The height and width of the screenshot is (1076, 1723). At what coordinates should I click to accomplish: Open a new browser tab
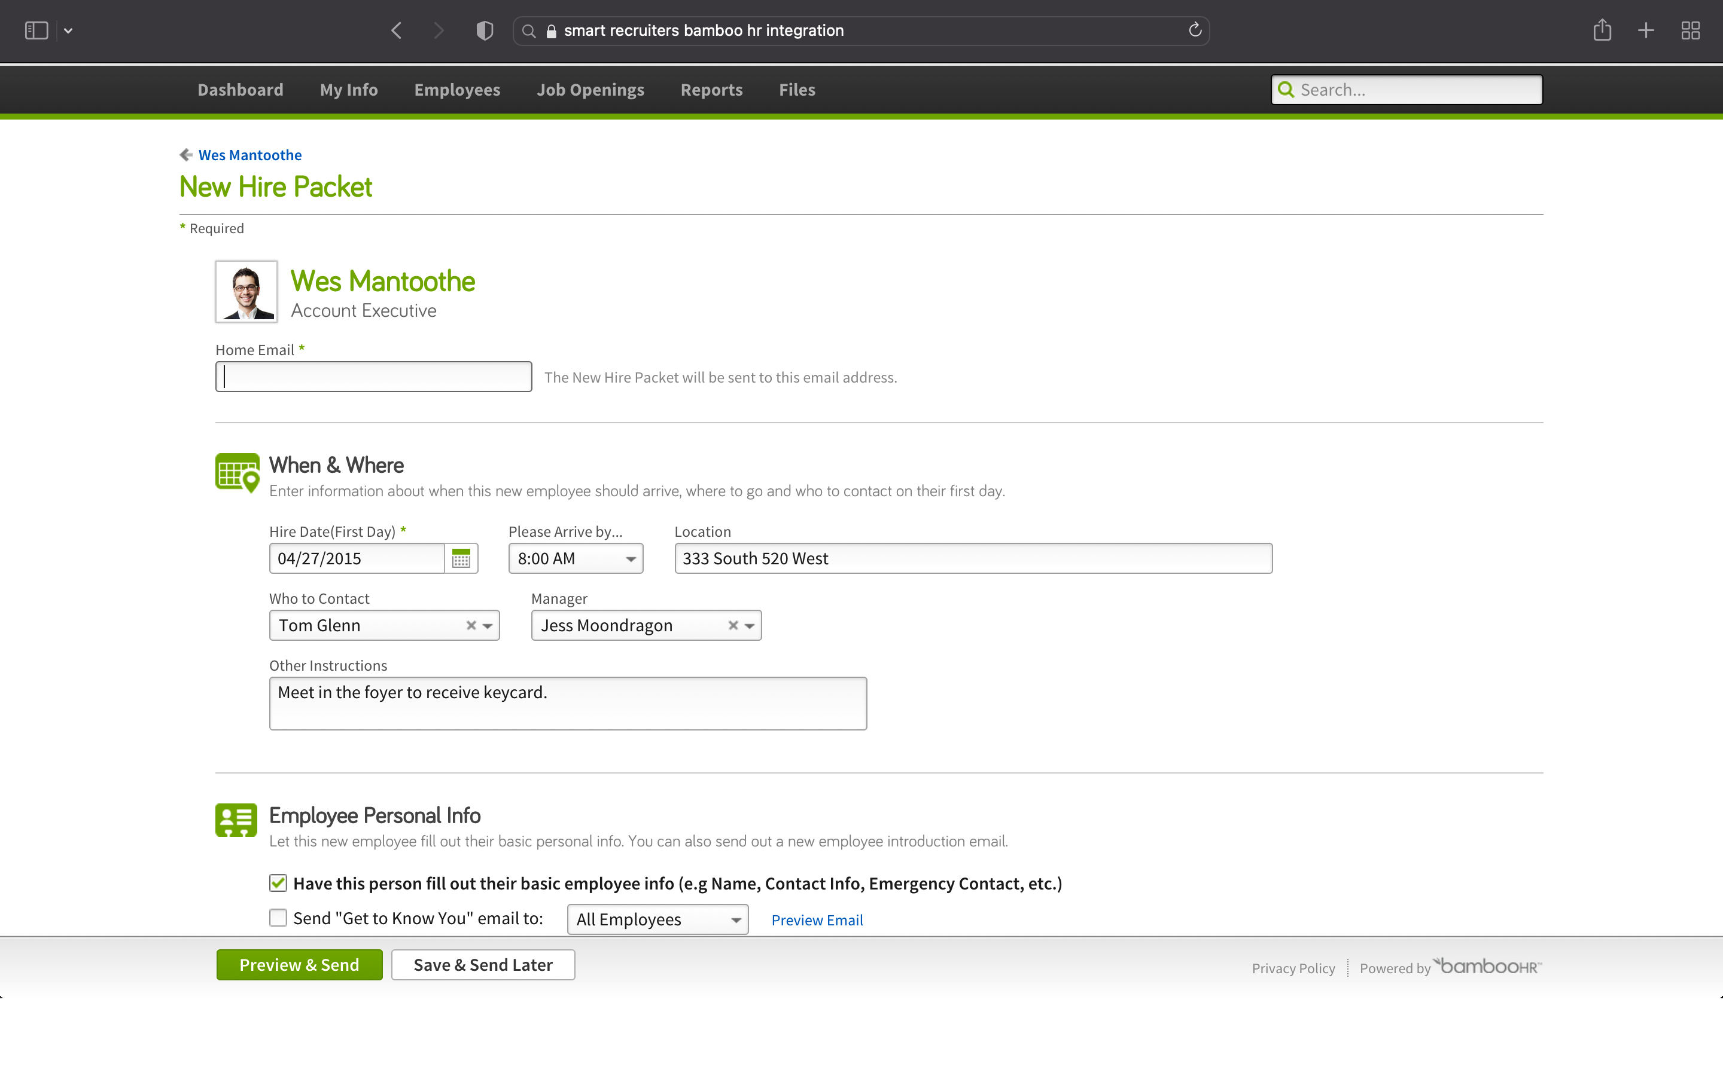click(1646, 30)
